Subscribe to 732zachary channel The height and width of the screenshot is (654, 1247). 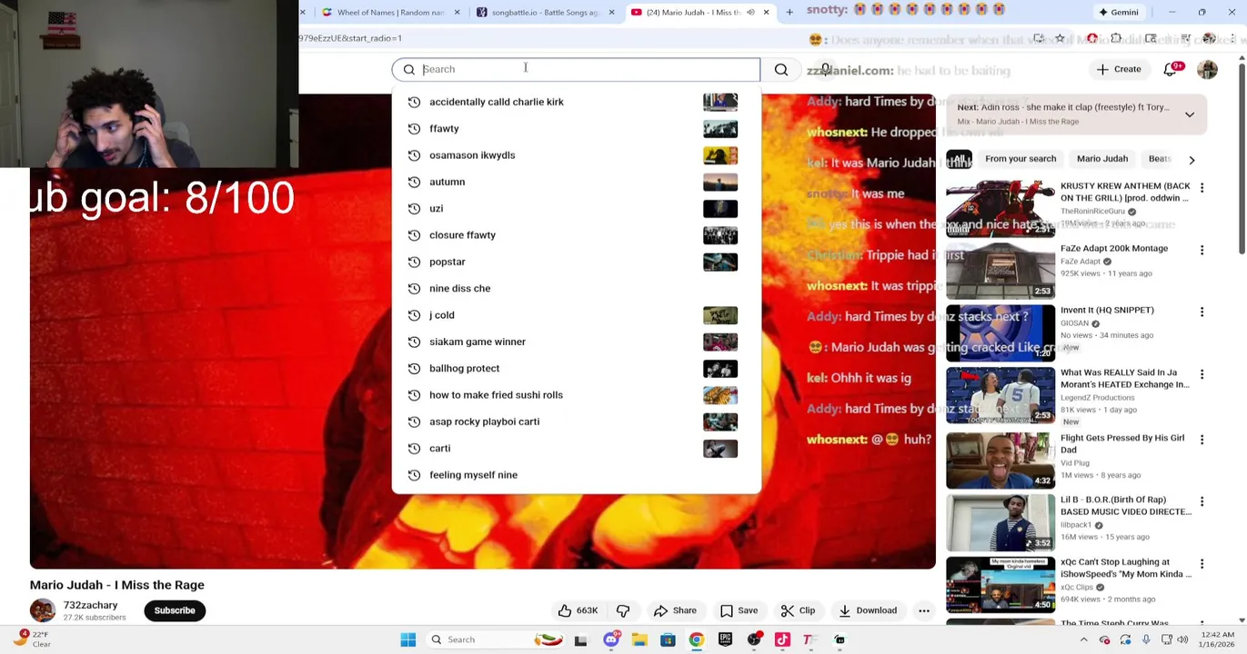pos(175,610)
